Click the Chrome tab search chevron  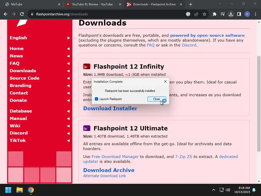(x=220, y=4)
